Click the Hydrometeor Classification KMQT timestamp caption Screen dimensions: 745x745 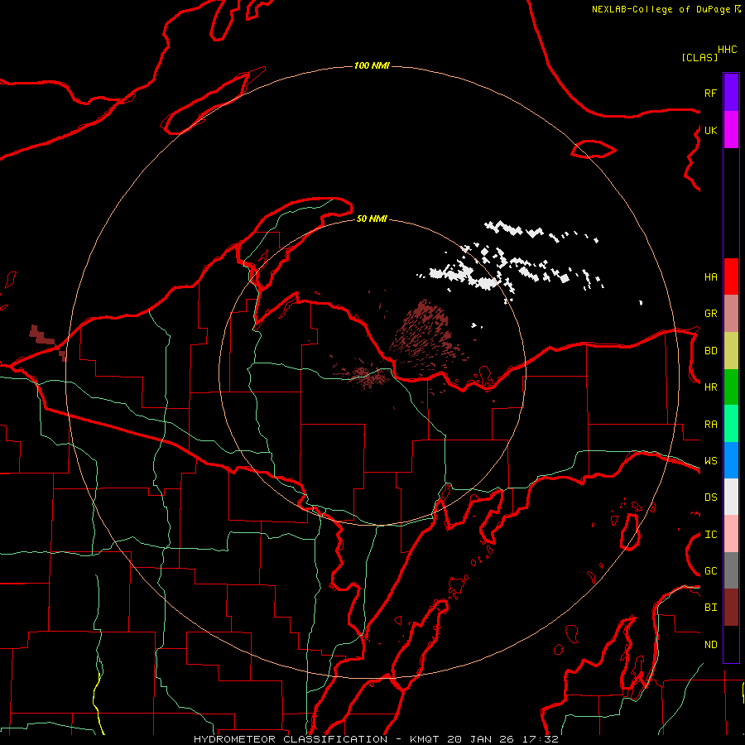377,739
